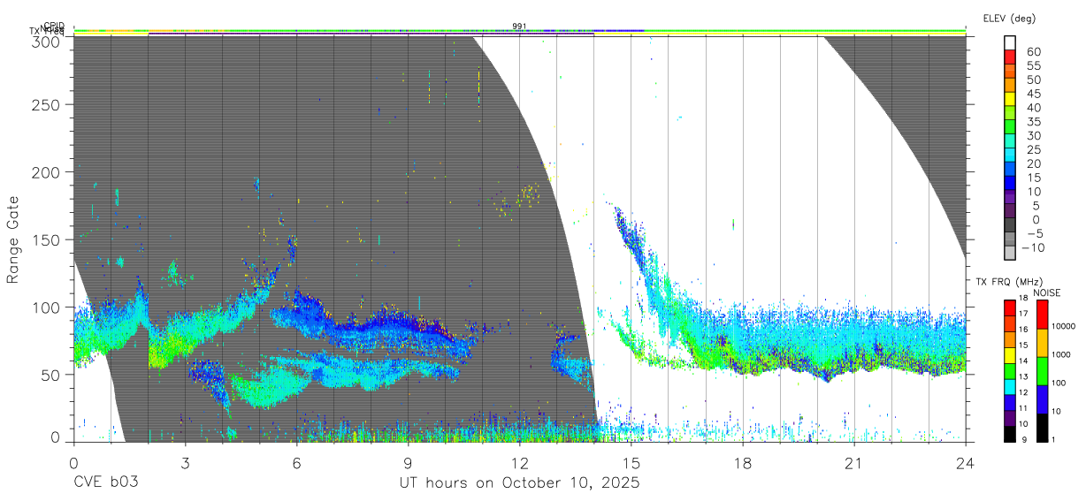
Task: Click the '3' UT hour tick label
Action: 185,463
